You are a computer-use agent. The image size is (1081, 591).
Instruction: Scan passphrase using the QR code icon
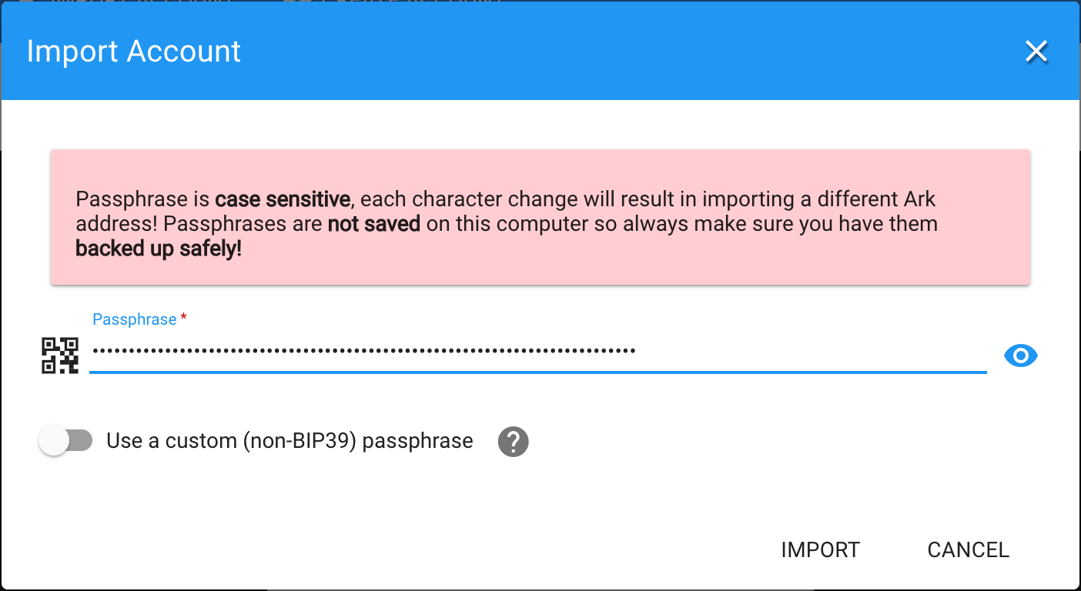tap(60, 356)
